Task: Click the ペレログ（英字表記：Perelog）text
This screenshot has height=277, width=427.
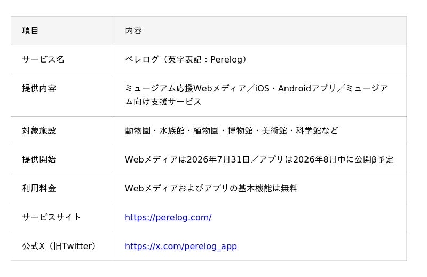Action: pyautogui.click(x=186, y=59)
